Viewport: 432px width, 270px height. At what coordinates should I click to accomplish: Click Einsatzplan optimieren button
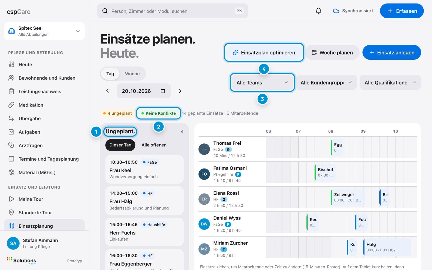coord(264,53)
